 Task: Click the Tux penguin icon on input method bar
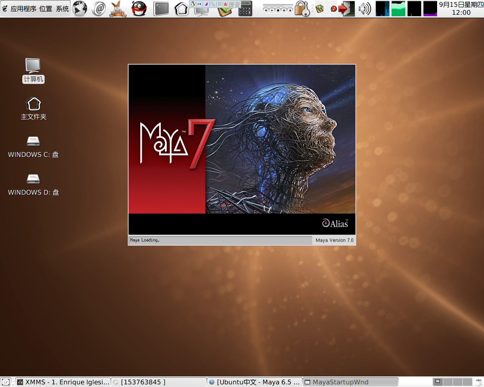193,4
